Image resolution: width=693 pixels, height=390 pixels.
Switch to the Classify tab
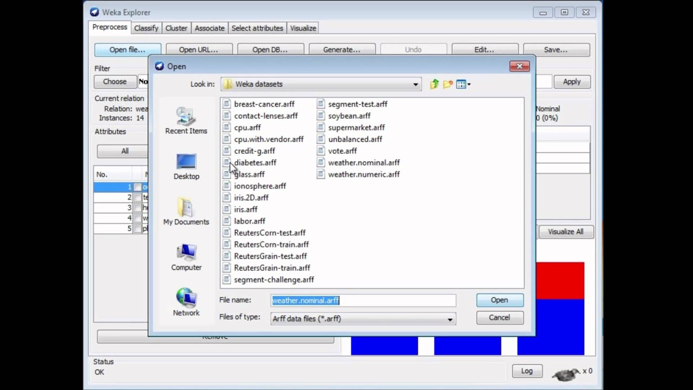(x=146, y=28)
